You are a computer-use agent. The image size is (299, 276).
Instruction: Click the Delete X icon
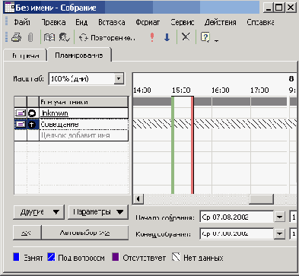(x=186, y=37)
